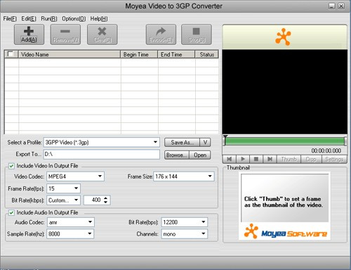
Task: Stop the preview playback
Action: pyautogui.click(x=256, y=159)
